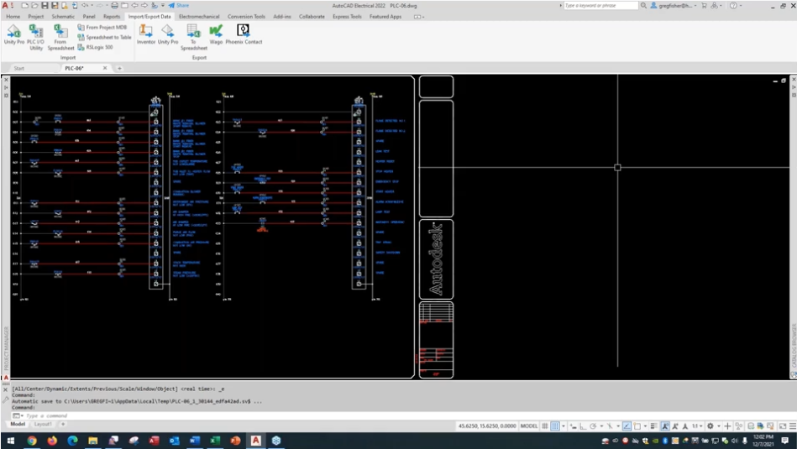
Task: Open the Express Tools ribbon tab
Action: (347, 16)
